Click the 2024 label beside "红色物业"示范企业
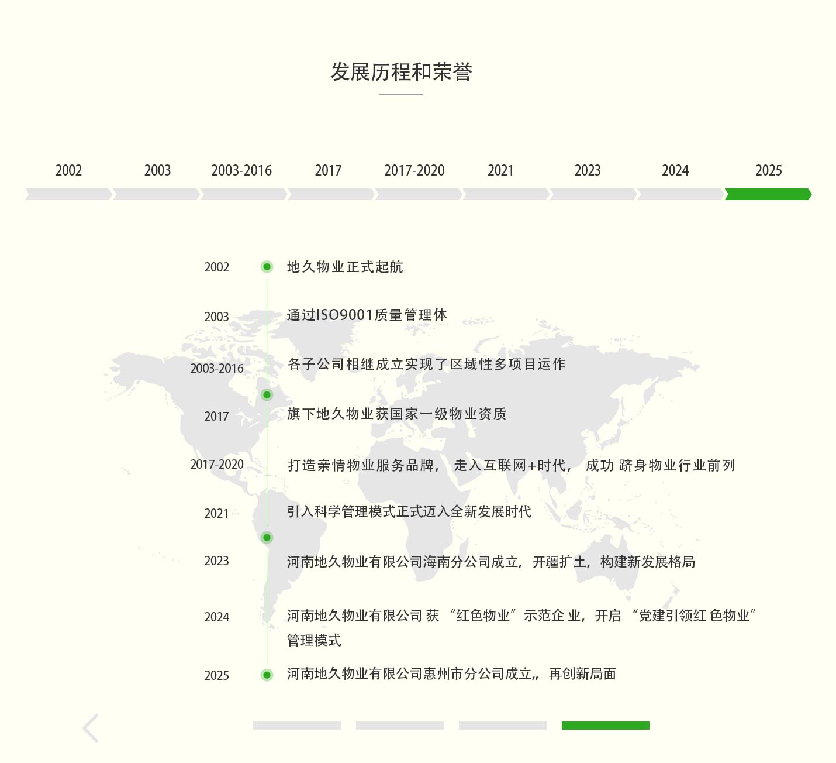This screenshot has height=763, width=836. point(216,617)
